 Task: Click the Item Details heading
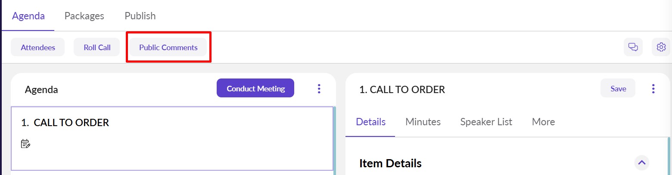click(390, 163)
